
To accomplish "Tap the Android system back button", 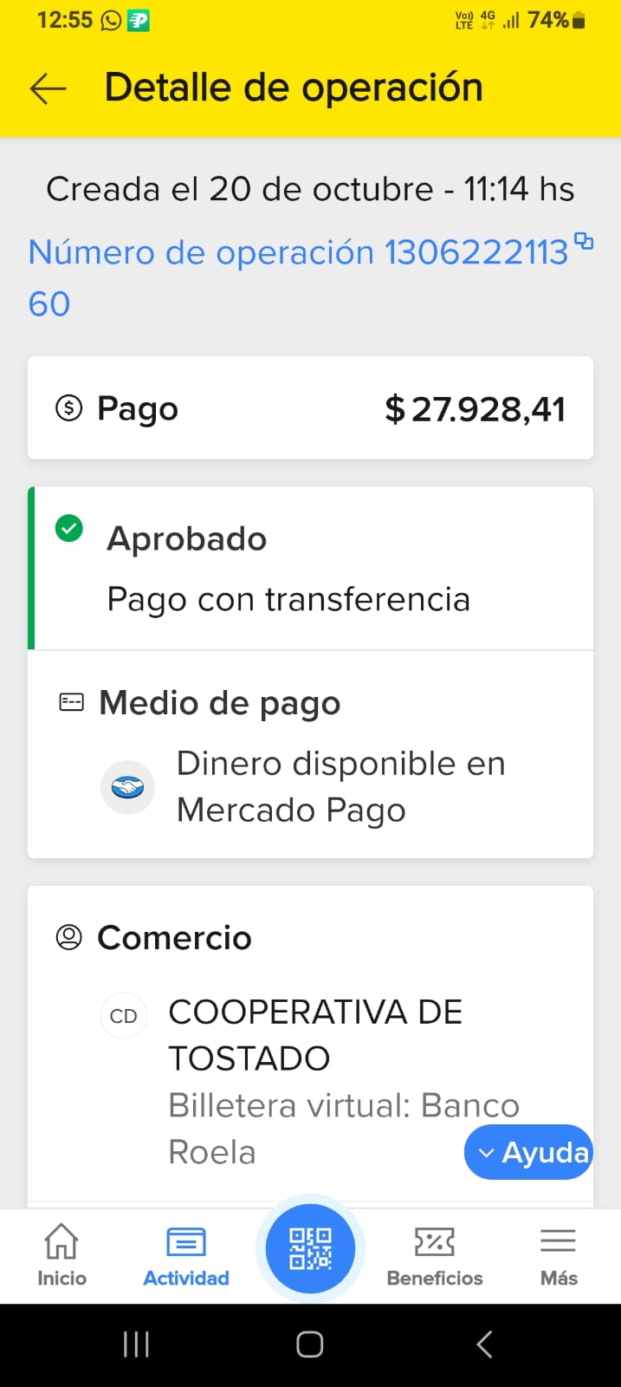I will [x=484, y=1345].
